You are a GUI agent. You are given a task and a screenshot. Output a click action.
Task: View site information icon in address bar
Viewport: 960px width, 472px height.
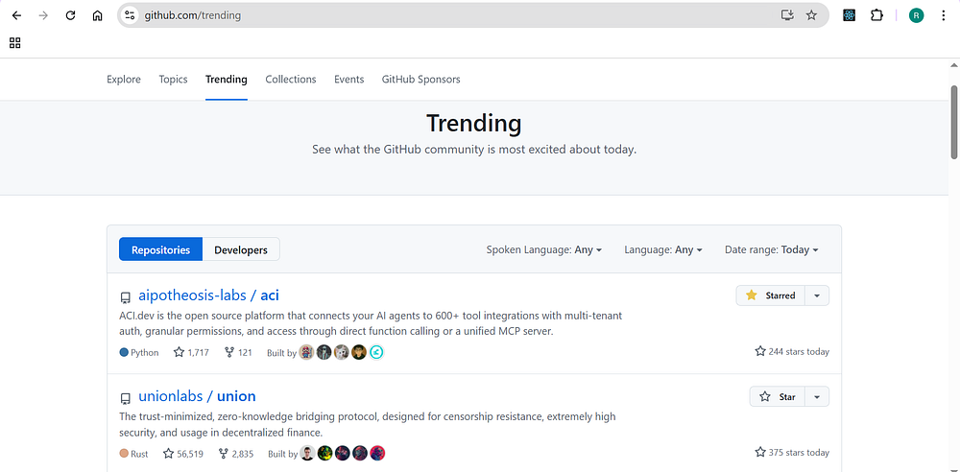coord(130,15)
